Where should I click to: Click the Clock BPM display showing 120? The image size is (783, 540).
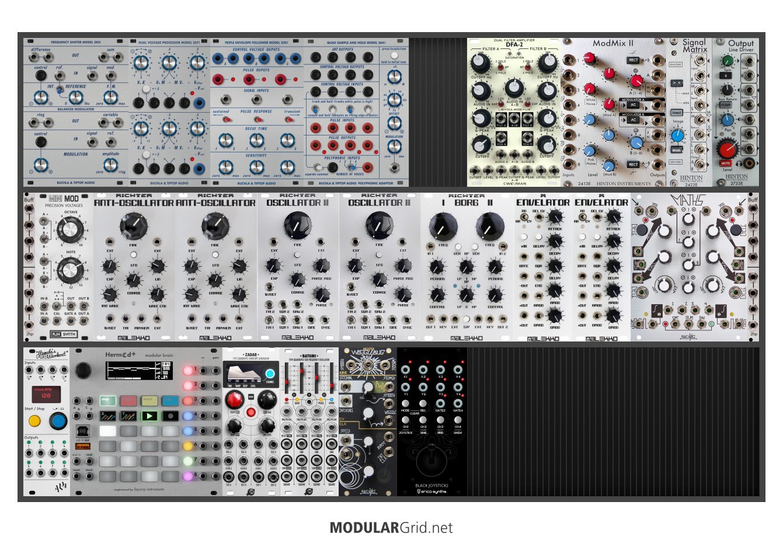coord(47,395)
